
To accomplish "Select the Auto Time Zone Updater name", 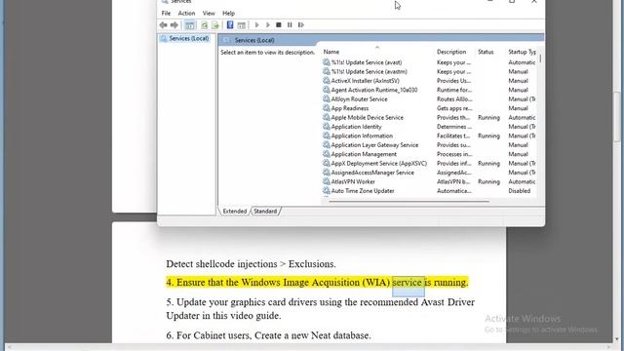I will (x=363, y=190).
